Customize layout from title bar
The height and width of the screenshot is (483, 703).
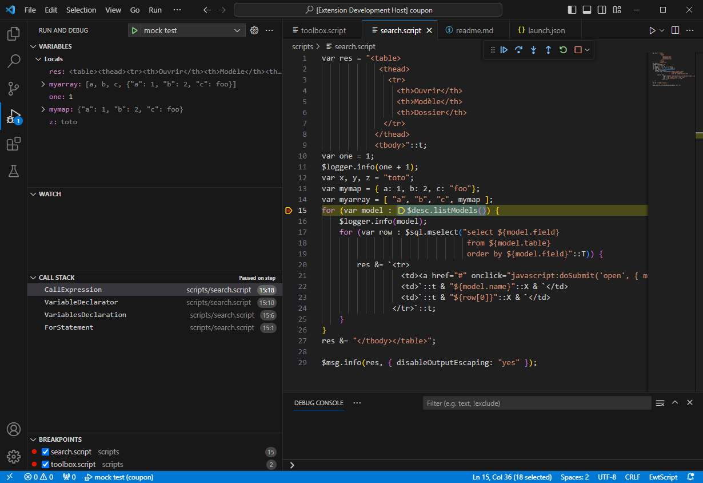617,10
